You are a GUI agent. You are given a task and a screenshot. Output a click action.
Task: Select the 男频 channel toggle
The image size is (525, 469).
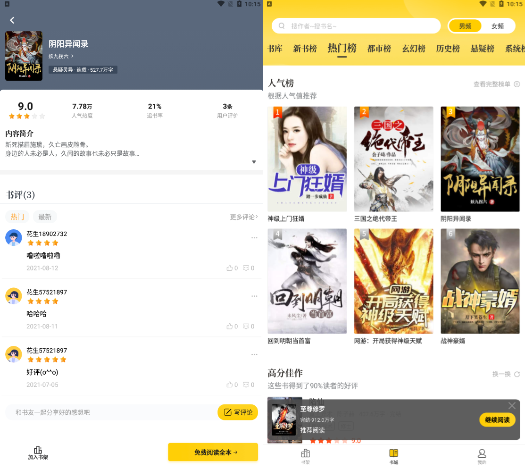[465, 26]
